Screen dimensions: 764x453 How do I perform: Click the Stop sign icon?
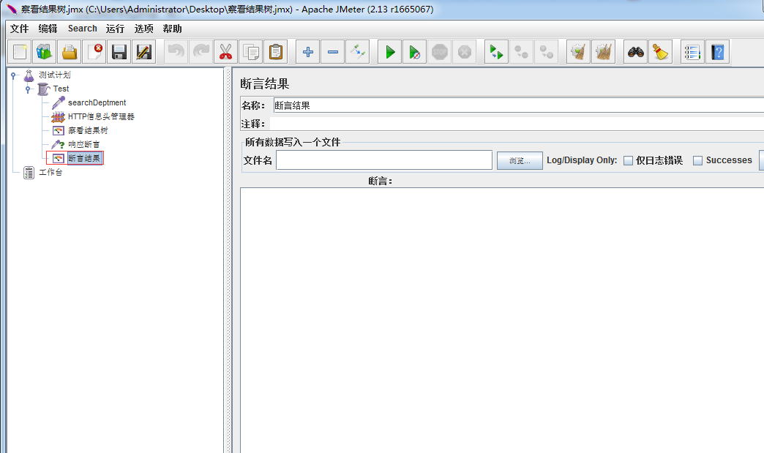(x=440, y=52)
